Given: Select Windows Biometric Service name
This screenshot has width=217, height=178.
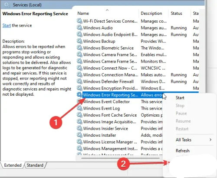Looking at the screenshot, I should point(108,48).
